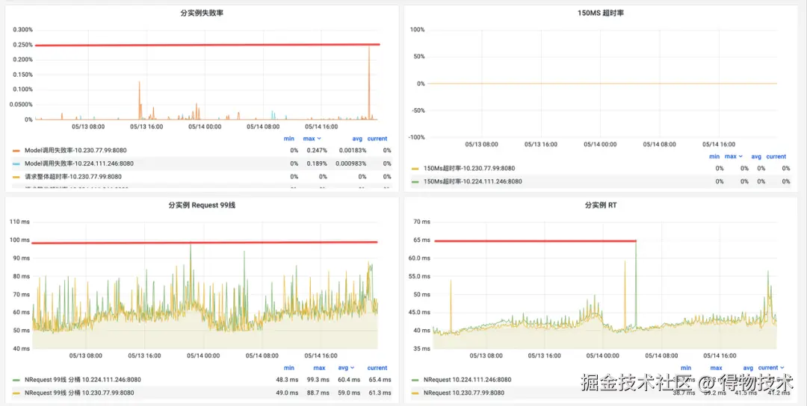Click yellow swatch of NRequest 99线 分桶 10.230.77.99:8080
Image resolution: width=807 pixels, height=406 pixels.
pos(16,393)
